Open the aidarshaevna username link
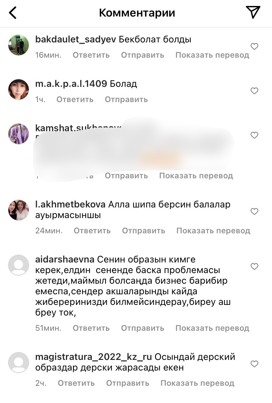The image size is (272, 403). pyautogui.click(x=65, y=259)
